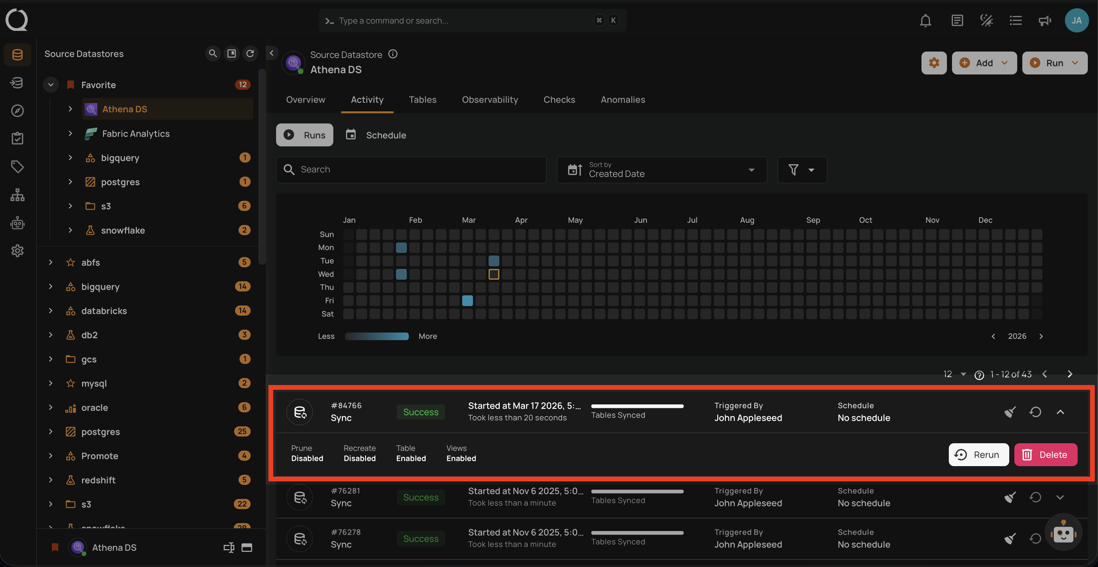The image size is (1098, 567).
Task: Select the Runs view toggle
Action: tap(304, 135)
